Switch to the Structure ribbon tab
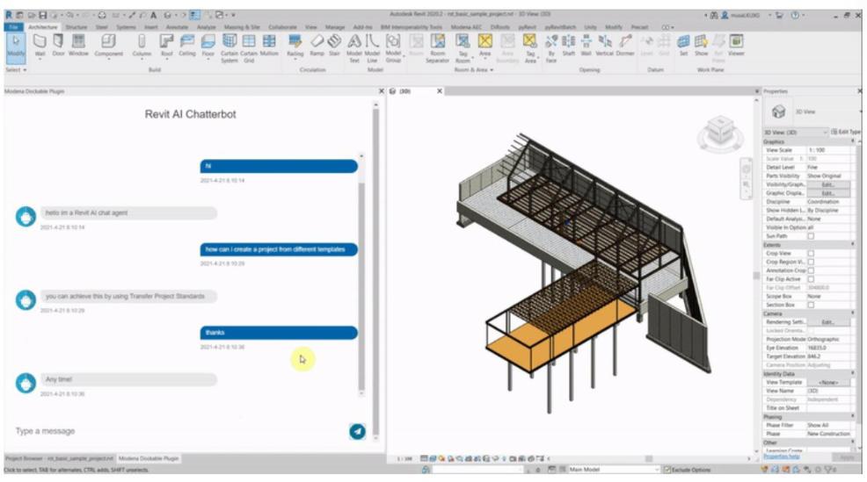867x482 pixels. tap(76, 27)
